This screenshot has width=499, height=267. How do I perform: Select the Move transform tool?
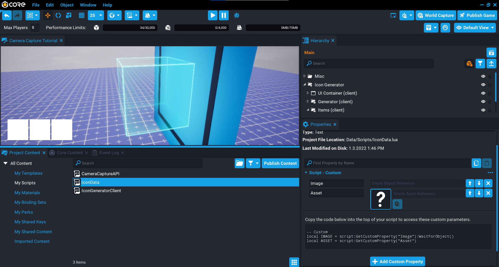(48, 15)
